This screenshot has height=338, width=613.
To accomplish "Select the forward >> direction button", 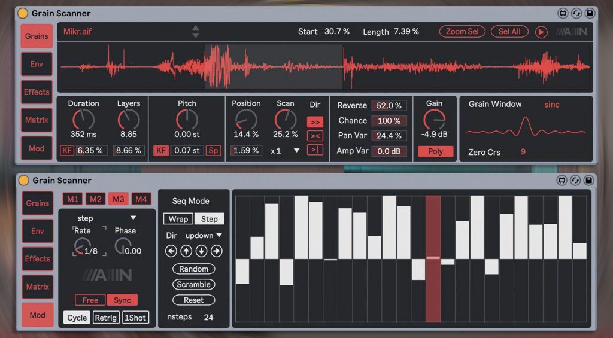I will click(315, 122).
